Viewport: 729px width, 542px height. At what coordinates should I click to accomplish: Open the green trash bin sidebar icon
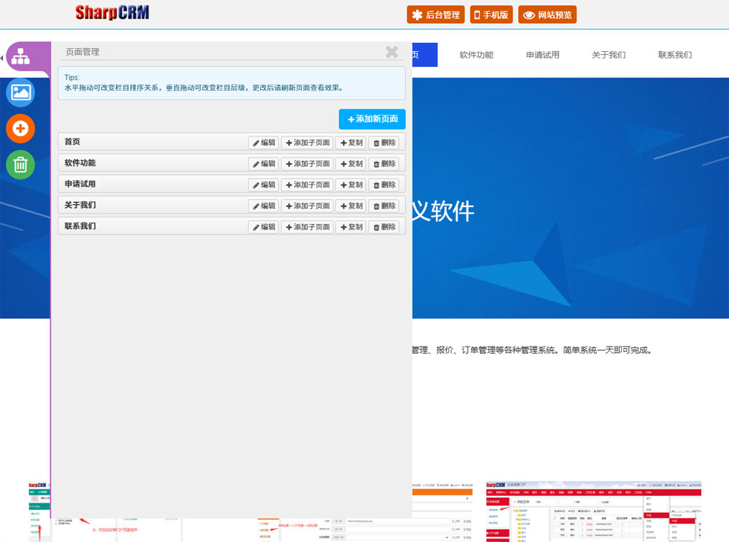coord(20,165)
